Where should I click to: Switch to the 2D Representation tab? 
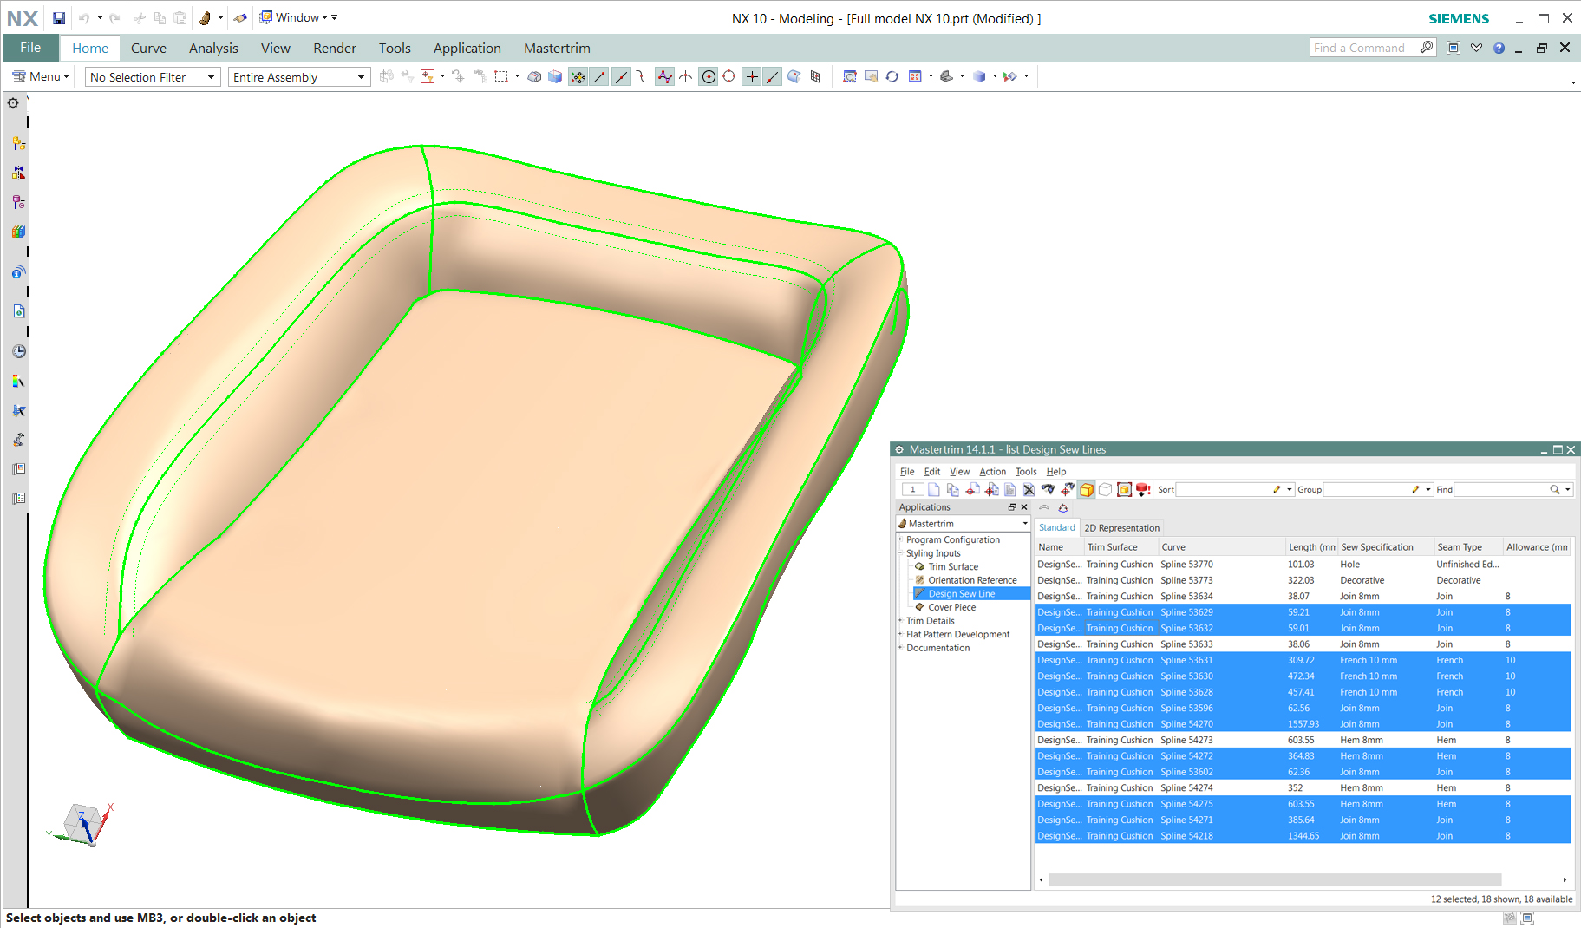click(x=1121, y=526)
